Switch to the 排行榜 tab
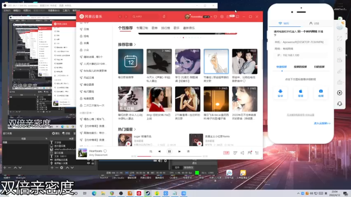Image resolution: width=351 pixels, height=197 pixels. pos(165,28)
